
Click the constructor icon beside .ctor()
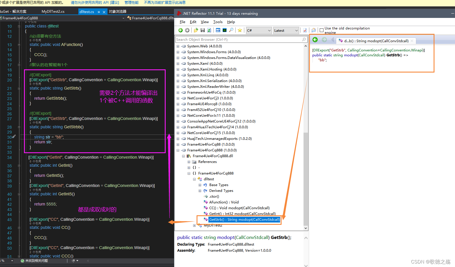pyautogui.click(x=206, y=196)
